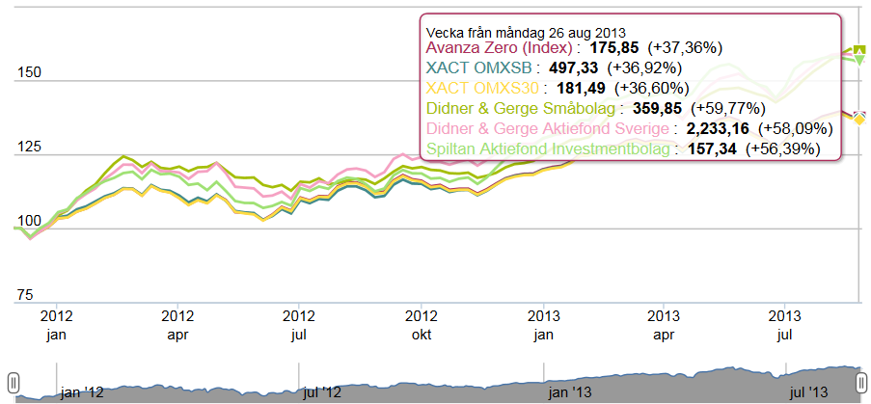Click the grey navigator overview chart area

click(438, 384)
